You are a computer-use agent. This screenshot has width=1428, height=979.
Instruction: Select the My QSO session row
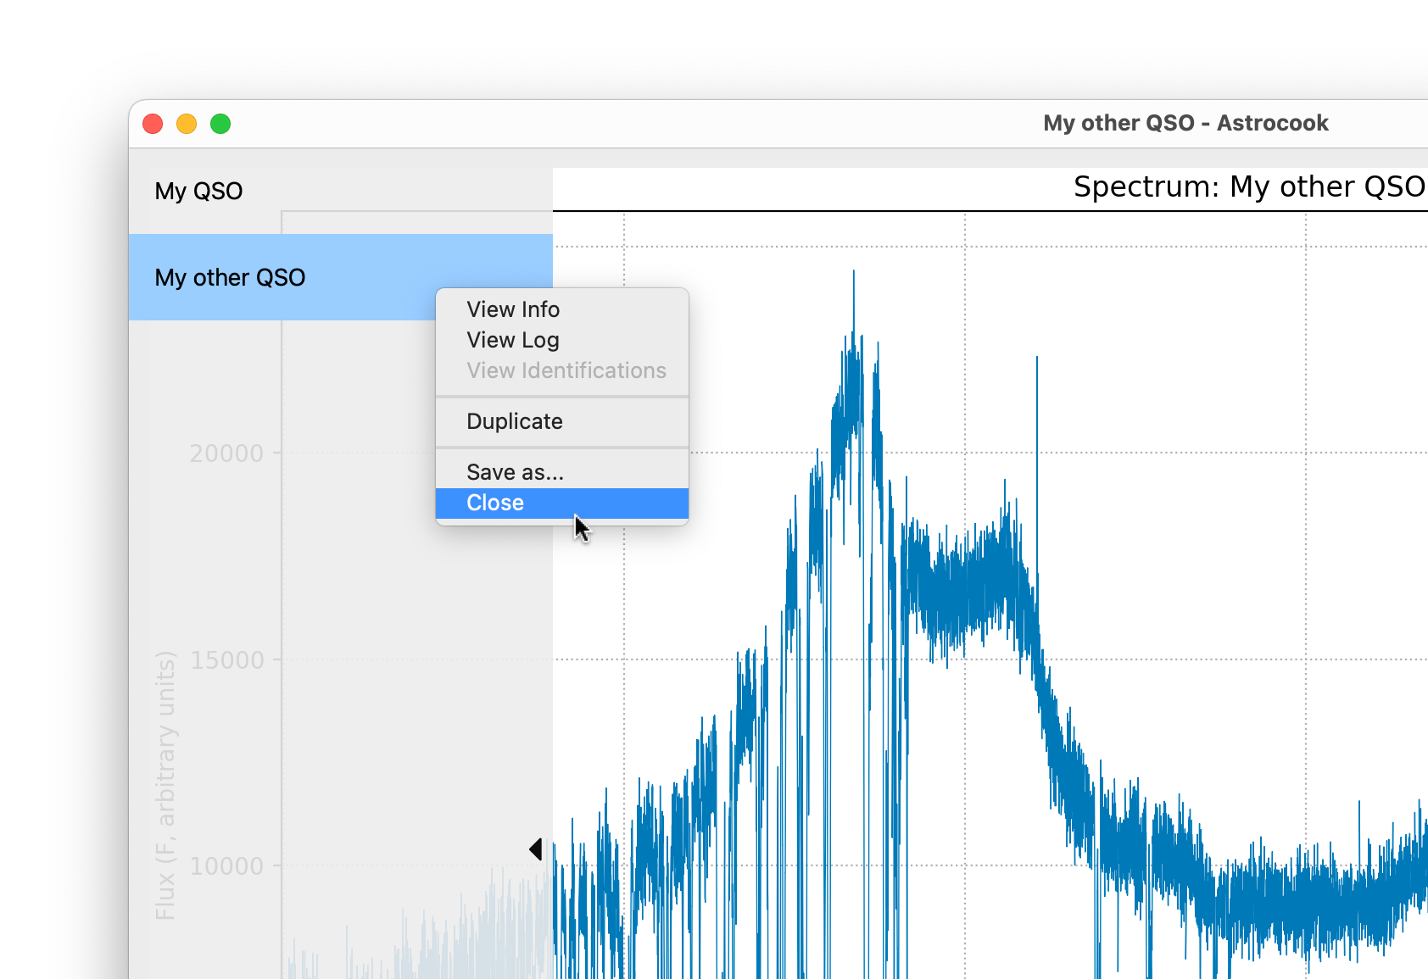(340, 191)
